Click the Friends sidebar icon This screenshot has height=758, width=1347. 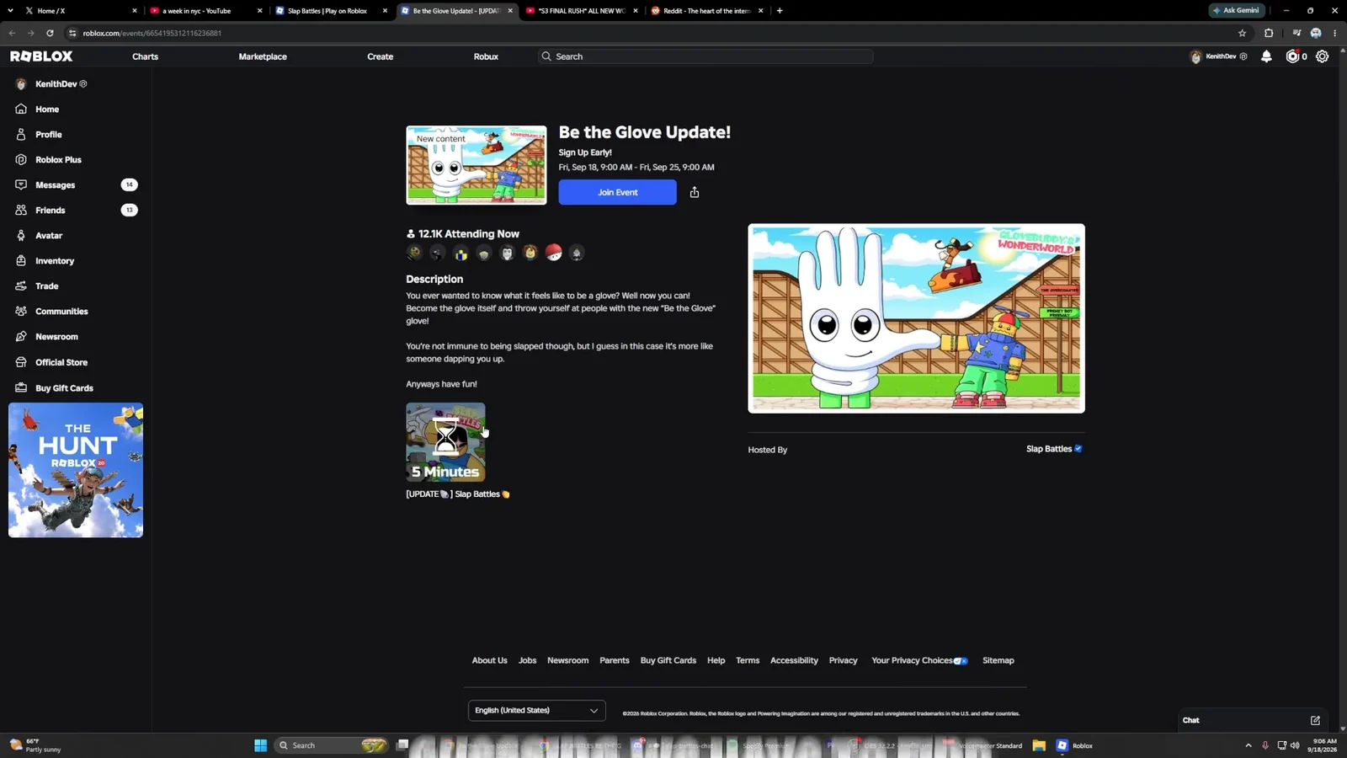pos(21,211)
